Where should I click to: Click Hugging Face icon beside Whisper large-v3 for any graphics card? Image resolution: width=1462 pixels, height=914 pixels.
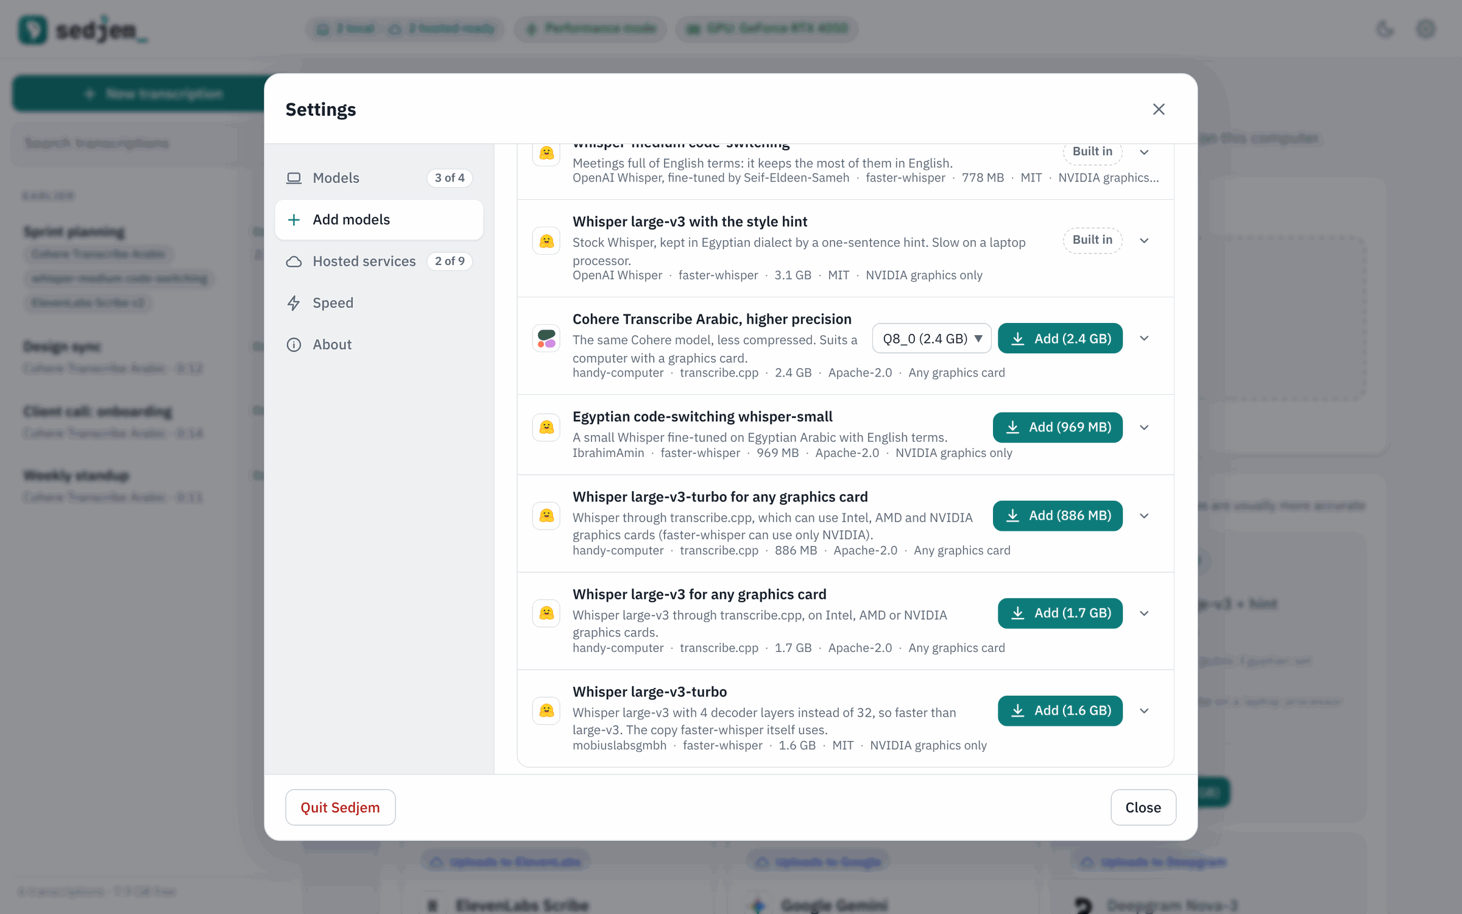(546, 613)
